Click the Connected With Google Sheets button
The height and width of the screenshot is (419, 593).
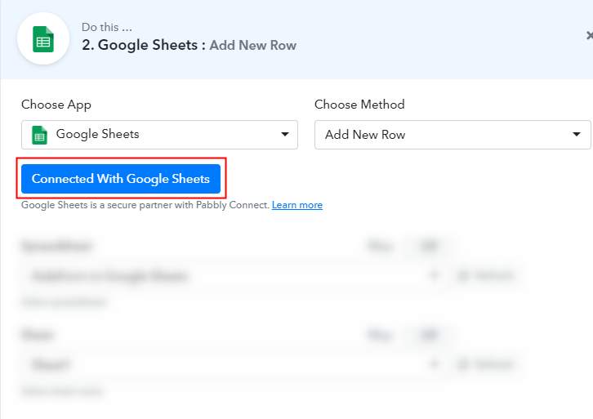[x=121, y=179]
